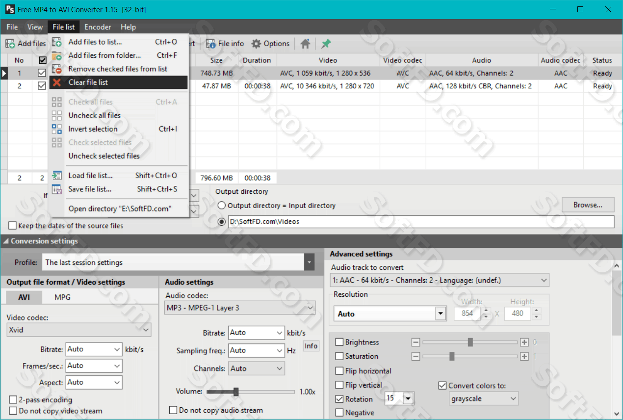
Task: Switch to the MPG tab
Action: (62, 297)
